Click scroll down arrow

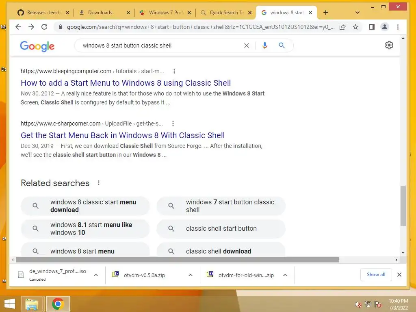403,253
